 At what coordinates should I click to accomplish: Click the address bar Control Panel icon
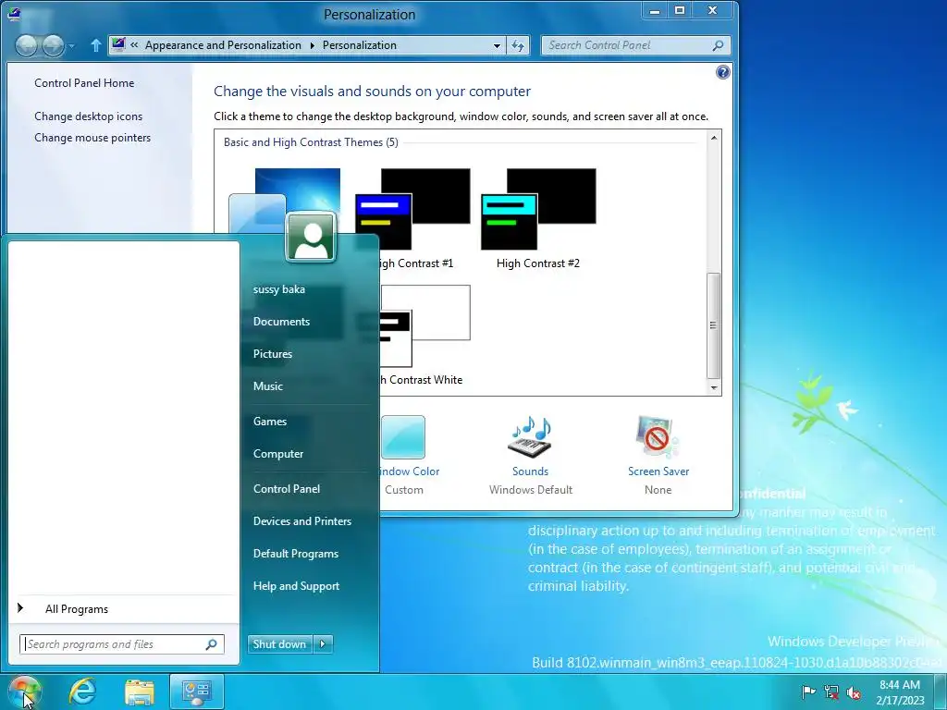pyautogui.click(x=118, y=44)
